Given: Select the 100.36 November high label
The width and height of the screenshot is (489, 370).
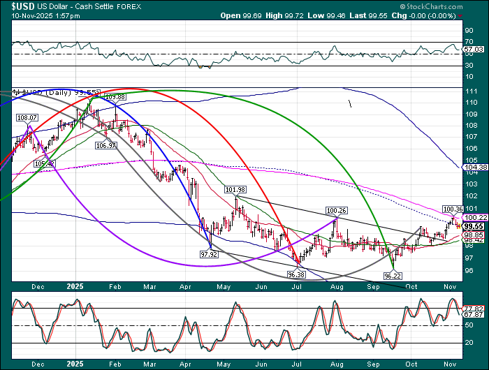Looking at the screenshot, I should coord(453,209).
